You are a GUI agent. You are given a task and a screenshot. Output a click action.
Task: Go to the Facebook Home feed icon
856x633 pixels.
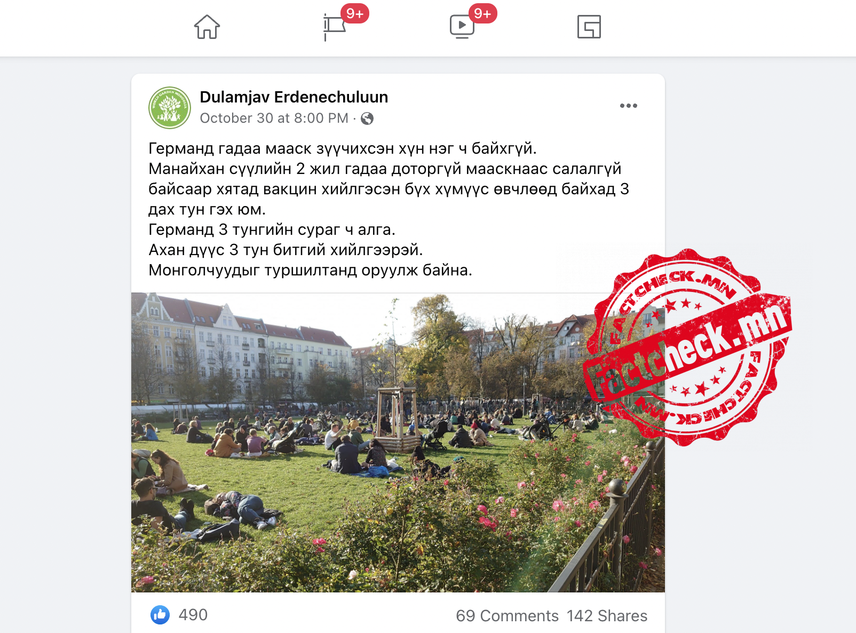click(x=207, y=27)
